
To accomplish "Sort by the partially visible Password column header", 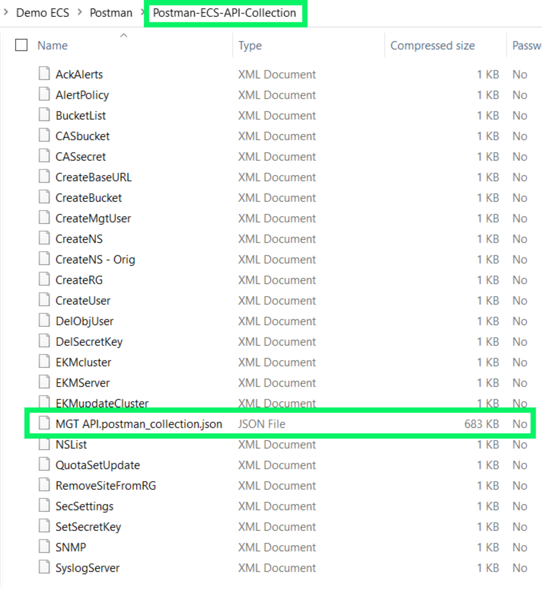I will tap(526, 45).
